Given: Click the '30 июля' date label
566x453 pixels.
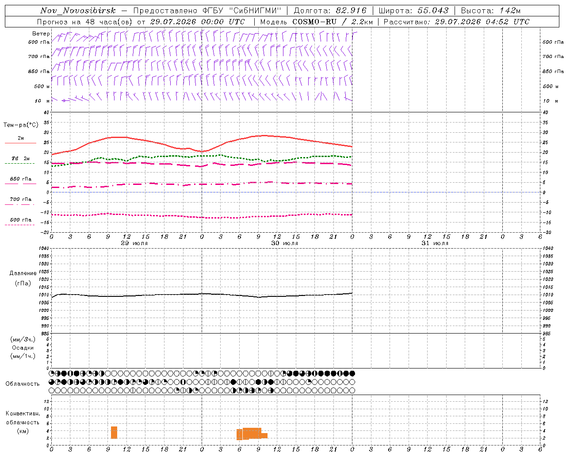Looking at the screenshot, I should [x=285, y=243].
